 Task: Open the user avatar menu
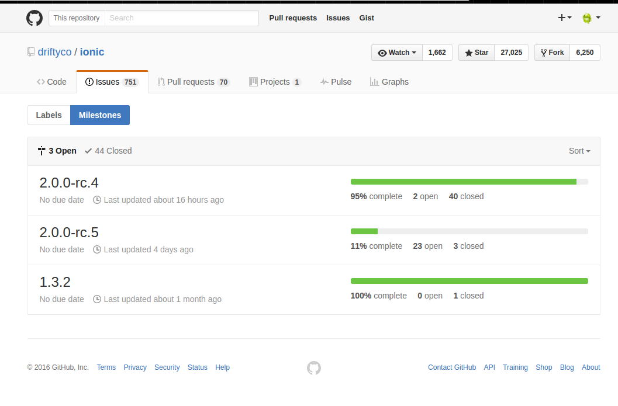coord(591,18)
